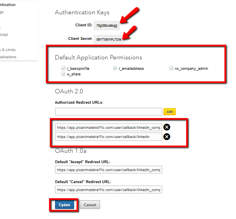
Task: Edit the Default Accept Redirect URL field
Action: coord(108,170)
